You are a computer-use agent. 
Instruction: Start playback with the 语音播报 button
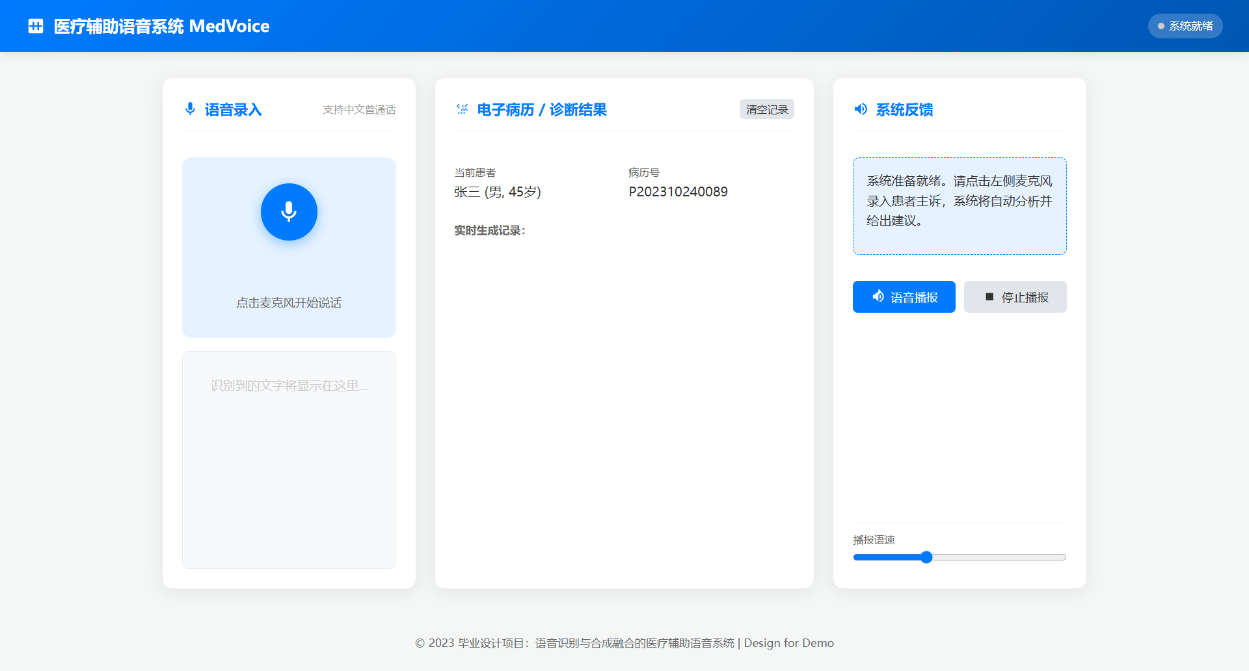[904, 297]
